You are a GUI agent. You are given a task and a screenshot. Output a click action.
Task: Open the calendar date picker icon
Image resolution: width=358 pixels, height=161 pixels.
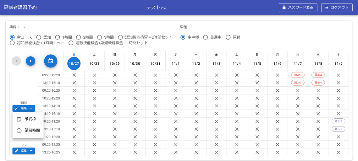pos(50,61)
